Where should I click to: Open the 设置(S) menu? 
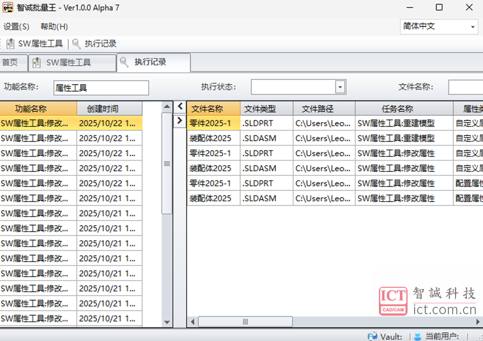pyautogui.click(x=16, y=26)
